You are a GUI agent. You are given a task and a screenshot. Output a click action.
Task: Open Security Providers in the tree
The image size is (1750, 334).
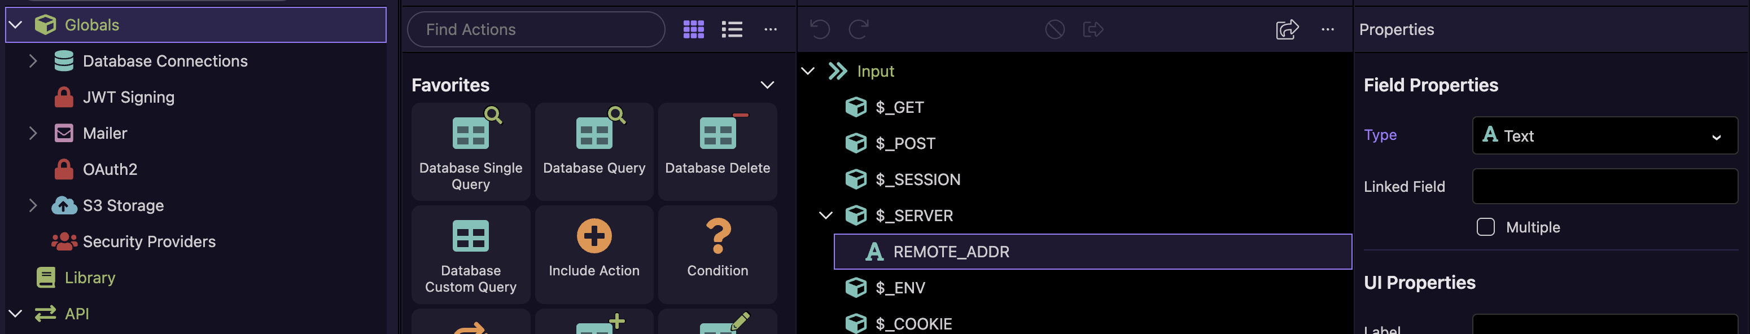click(148, 241)
